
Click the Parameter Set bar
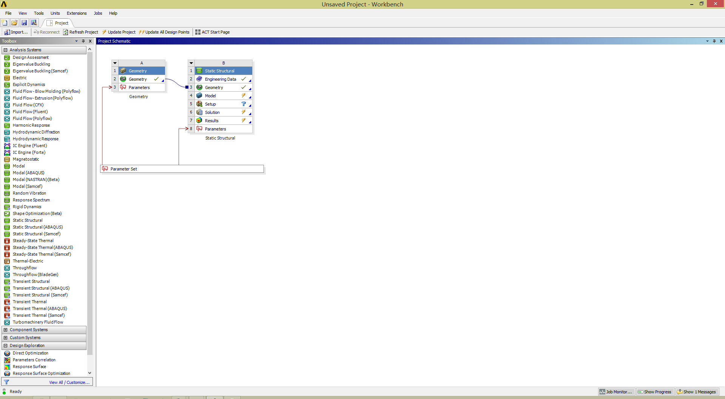[x=182, y=169]
